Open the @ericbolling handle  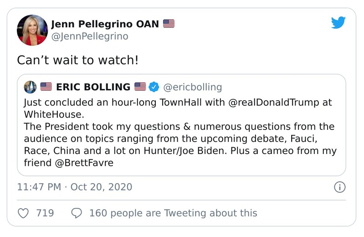[192, 87]
